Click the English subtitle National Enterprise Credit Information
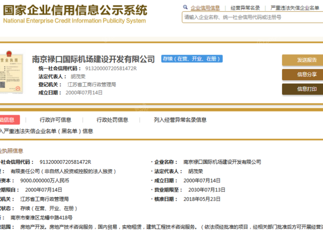This screenshot has width=323, height=242. pyautogui.click(x=75, y=21)
